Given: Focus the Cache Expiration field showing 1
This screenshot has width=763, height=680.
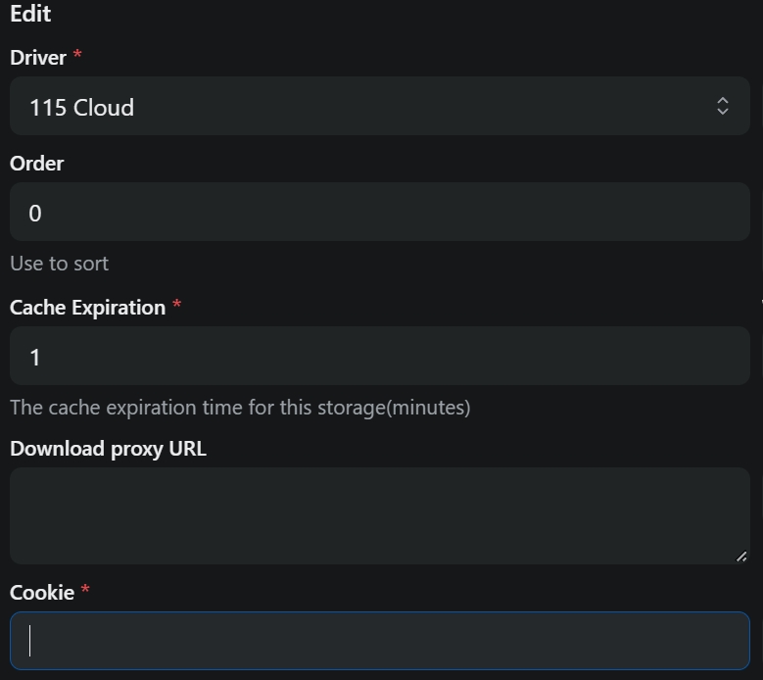Looking at the screenshot, I should [x=380, y=356].
